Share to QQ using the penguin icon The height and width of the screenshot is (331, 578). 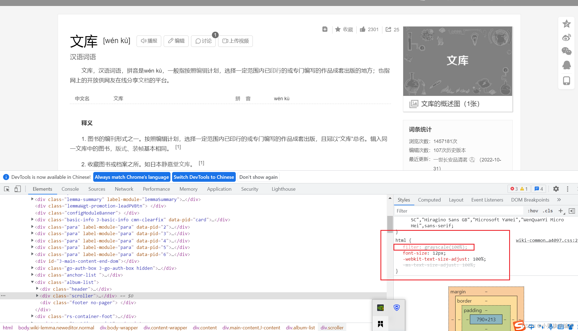[x=567, y=65]
